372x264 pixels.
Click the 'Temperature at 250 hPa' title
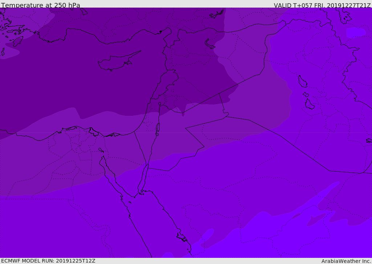tap(41, 5)
